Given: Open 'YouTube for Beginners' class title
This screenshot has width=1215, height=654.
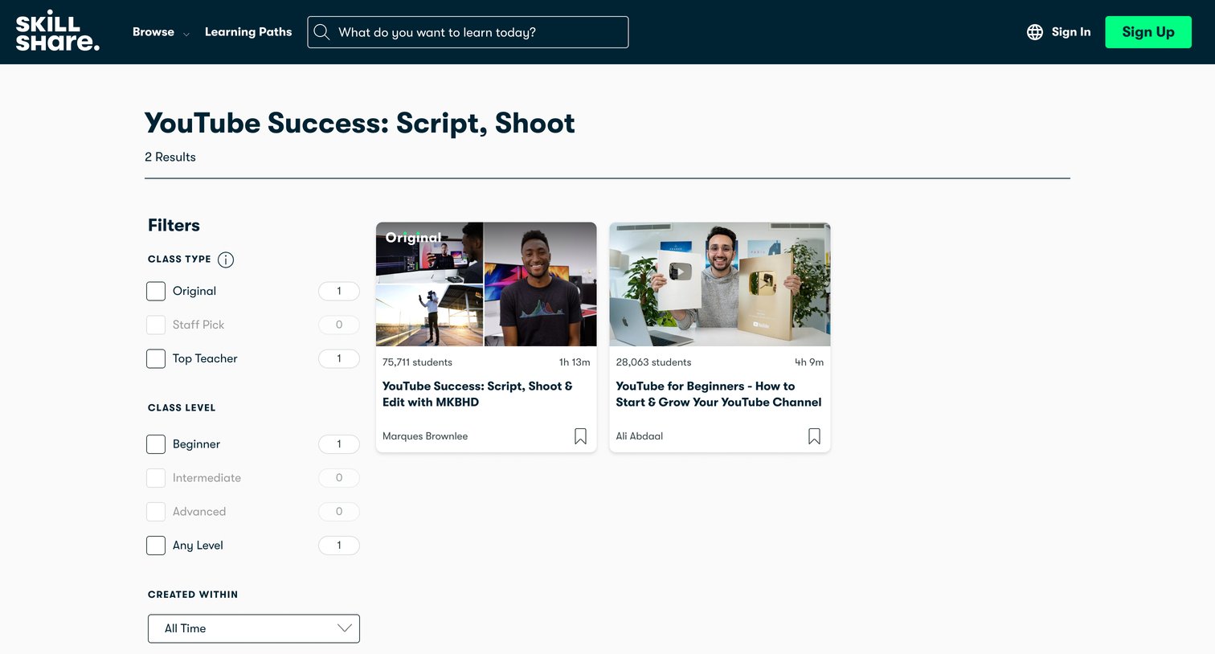Looking at the screenshot, I should click(718, 394).
